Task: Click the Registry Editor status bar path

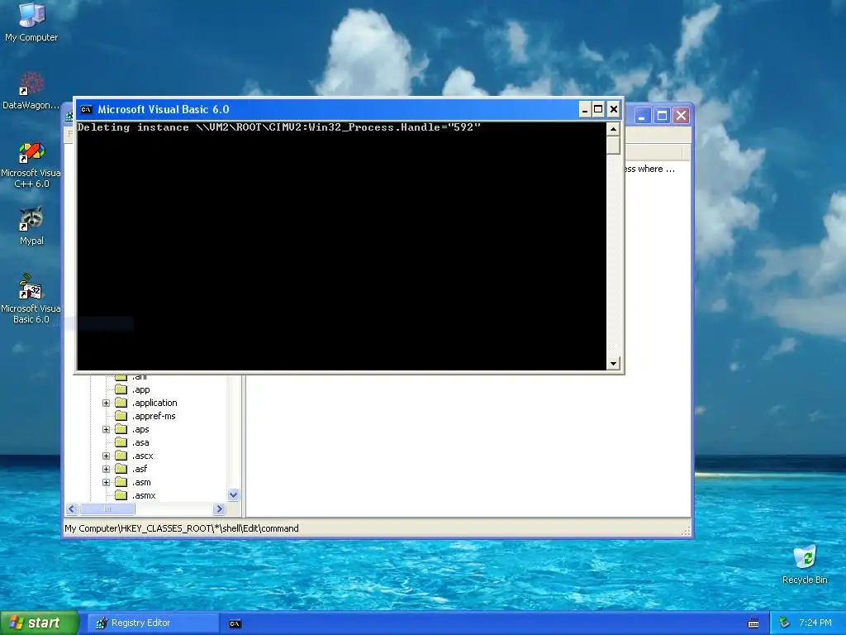Action: tap(181, 528)
